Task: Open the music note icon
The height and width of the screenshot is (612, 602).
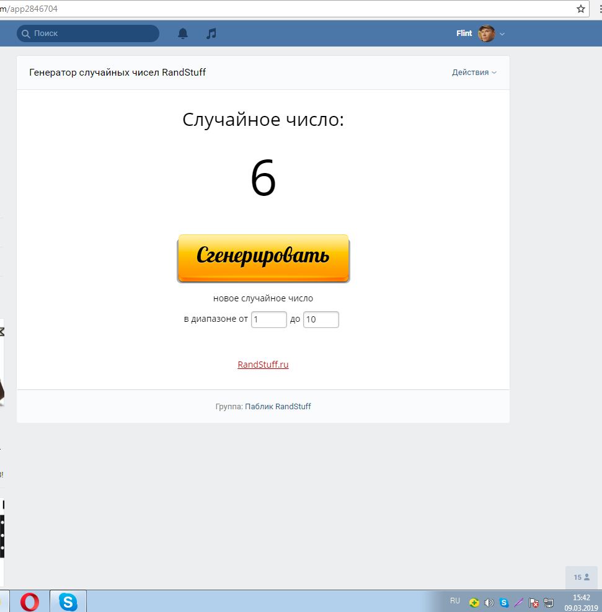Action: pos(211,33)
